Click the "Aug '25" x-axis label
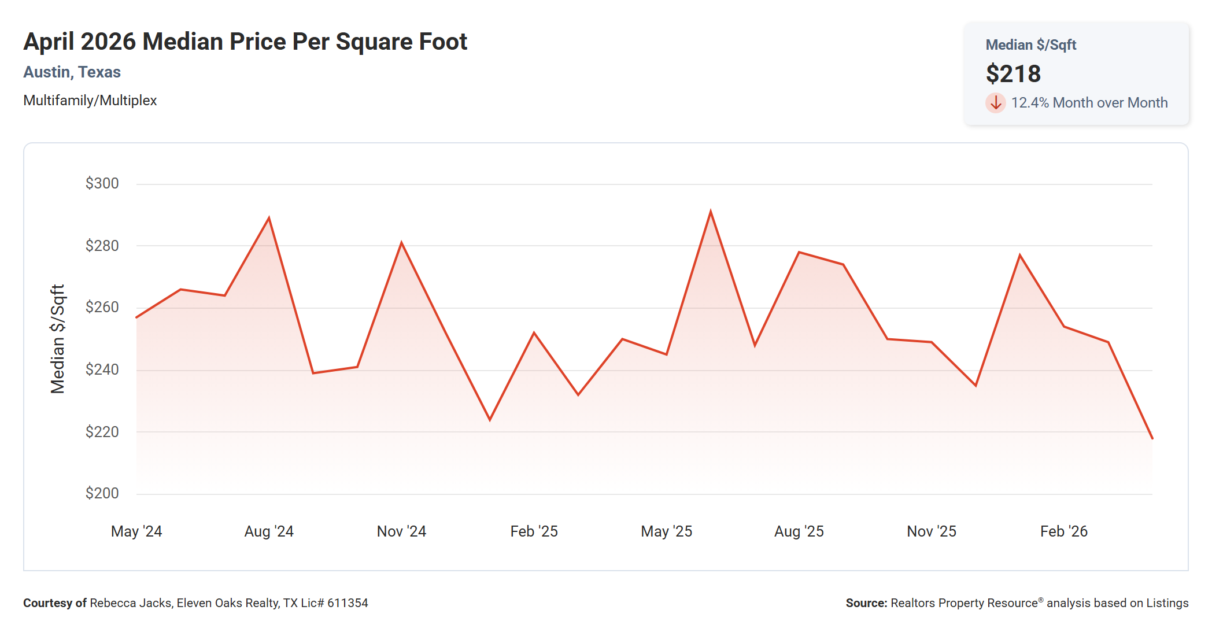Screen dimensions: 1212x636 tap(799, 531)
